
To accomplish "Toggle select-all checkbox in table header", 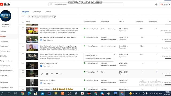I will coord(23,22).
